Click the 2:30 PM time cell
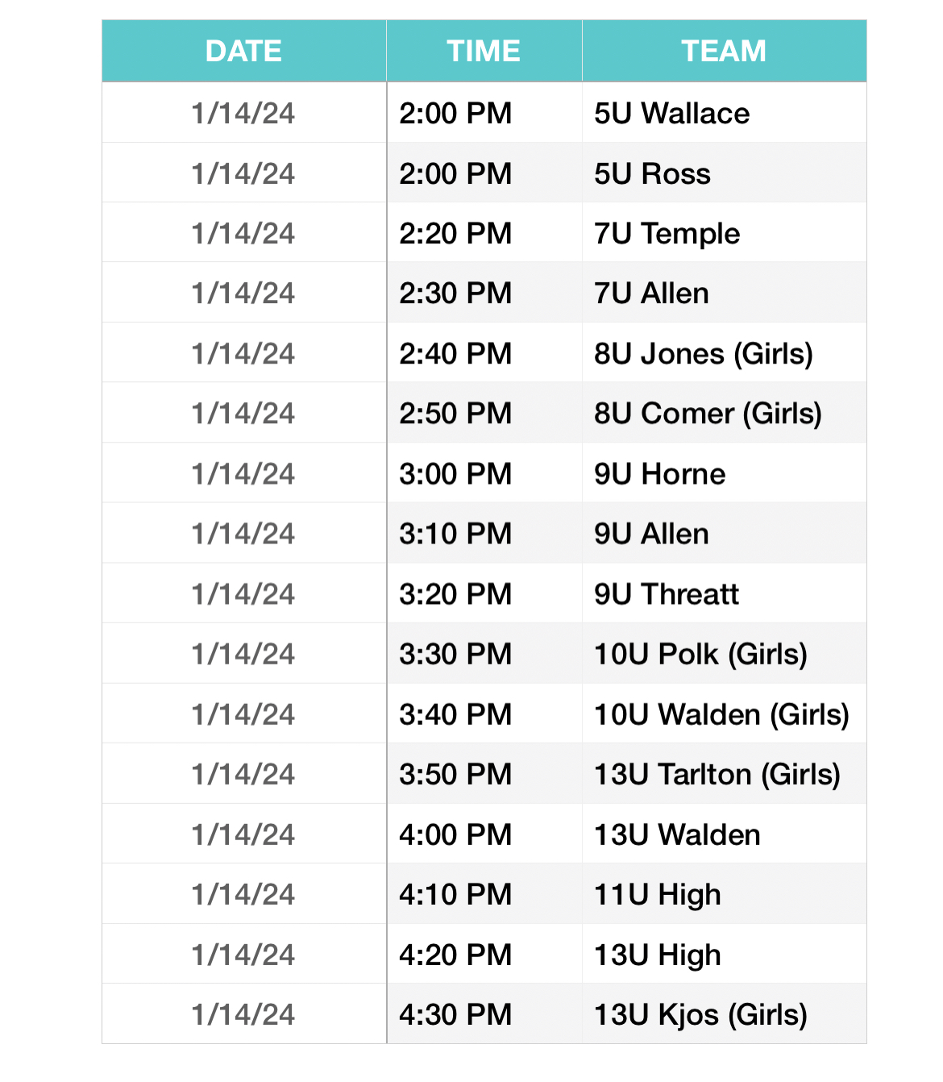 (x=484, y=293)
